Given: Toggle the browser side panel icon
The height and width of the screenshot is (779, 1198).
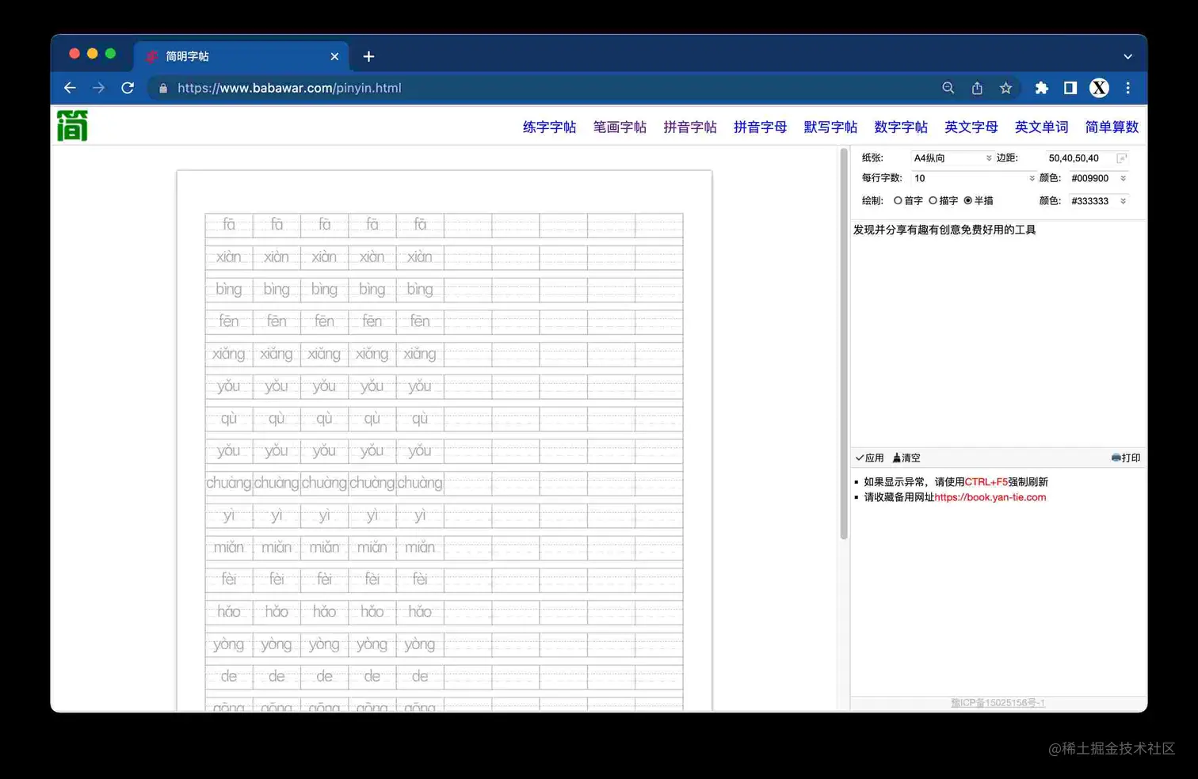Looking at the screenshot, I should coord(1070,88).
